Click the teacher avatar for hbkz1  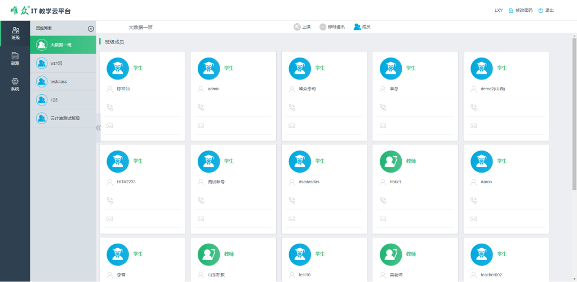pos(390,161)
